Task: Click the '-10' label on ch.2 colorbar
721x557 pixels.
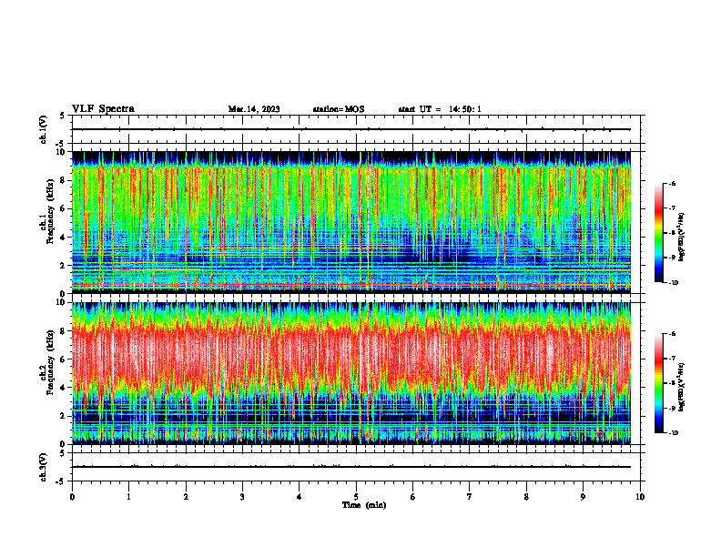Action: point(674,433)
